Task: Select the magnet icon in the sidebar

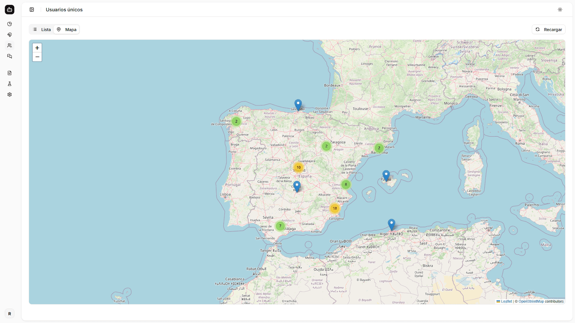Action: [x=10, y=35]
